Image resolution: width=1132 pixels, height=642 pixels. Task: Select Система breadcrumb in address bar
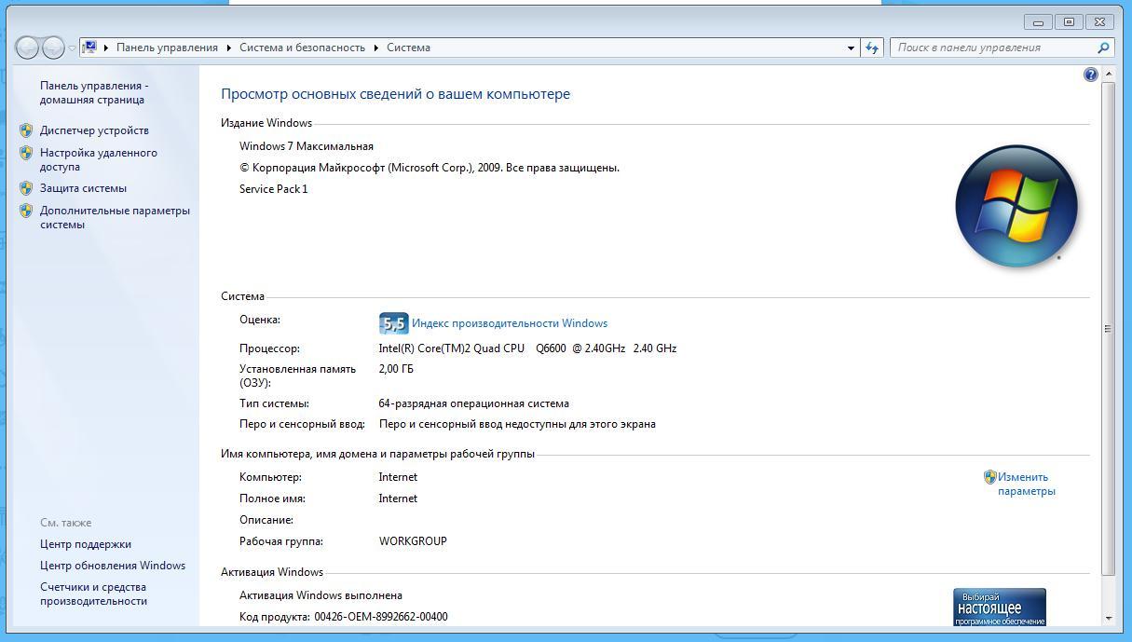tap(408, 48)
